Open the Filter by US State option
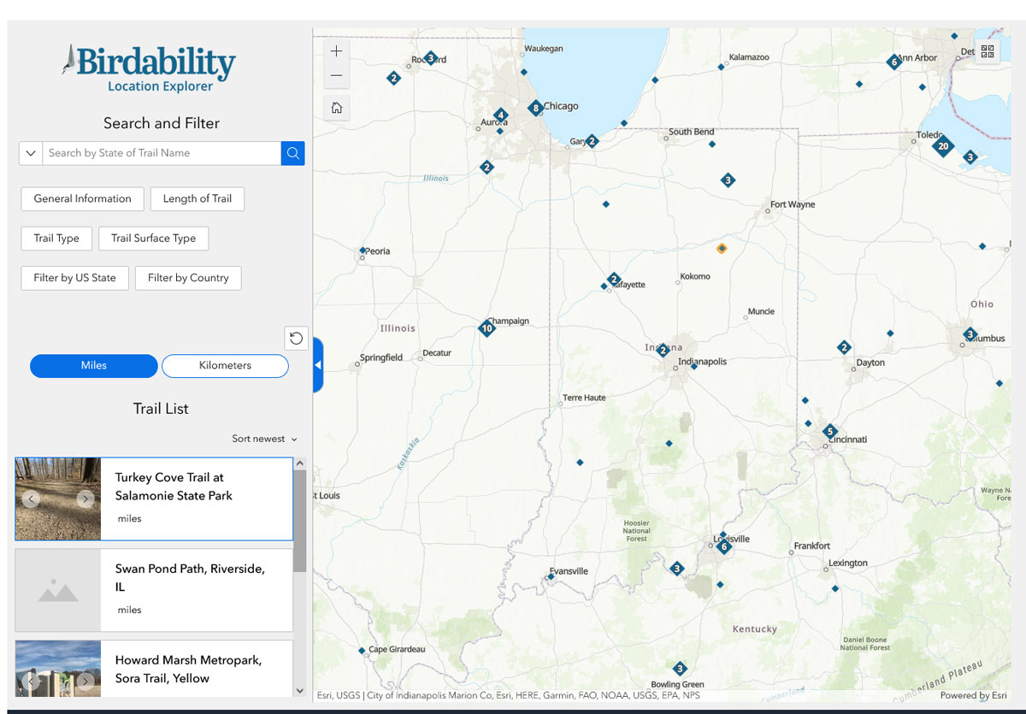 (74, 279)
